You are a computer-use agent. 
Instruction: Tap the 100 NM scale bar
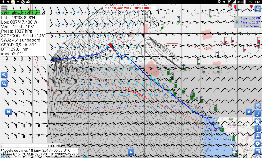(31, 146)
